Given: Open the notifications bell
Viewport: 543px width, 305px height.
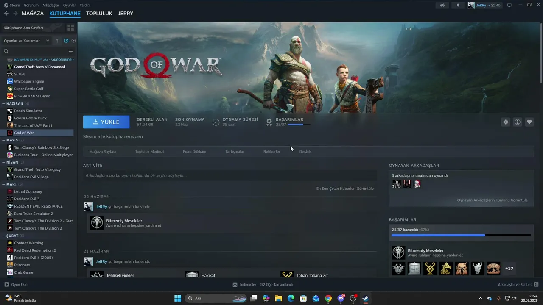Looking at the screenshot, I should [458, 5].
